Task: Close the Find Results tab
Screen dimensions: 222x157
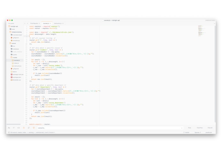Action: (39, 24)
